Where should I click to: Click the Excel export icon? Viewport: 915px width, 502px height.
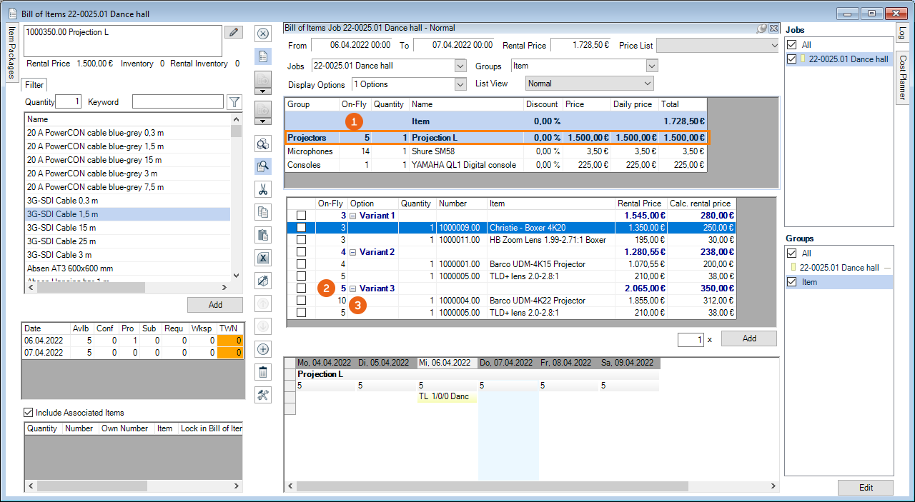click(263, 258)
